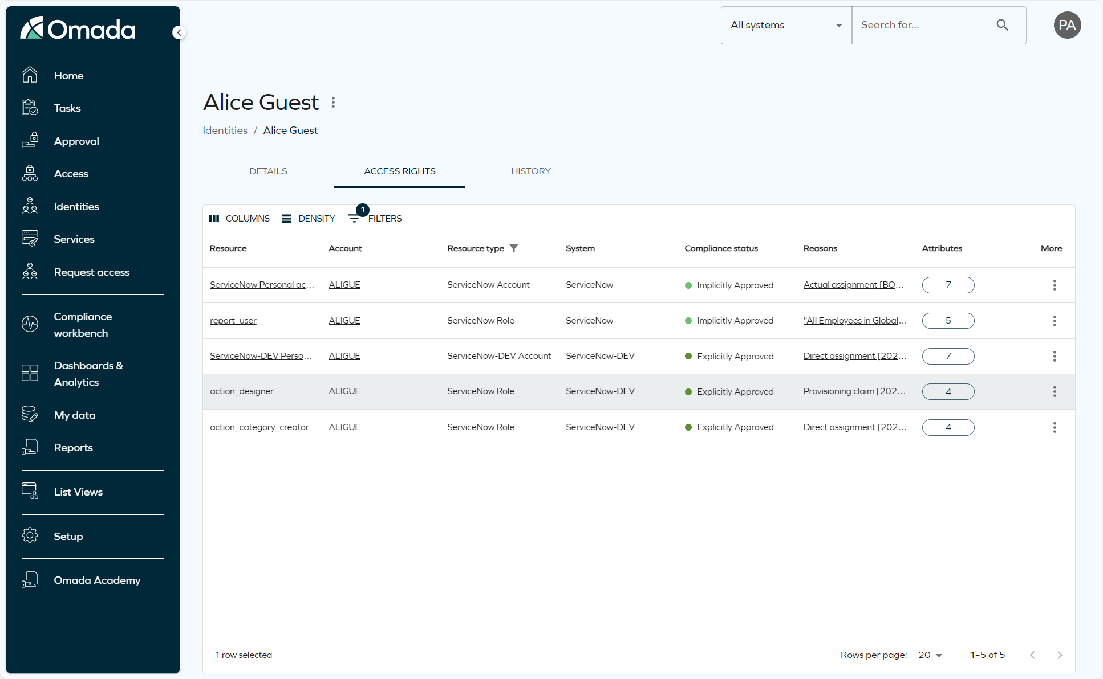Click the 7 attributes pill for ServiceNow Account
This screenshot has width=1103, height=679.
(948, 285)
